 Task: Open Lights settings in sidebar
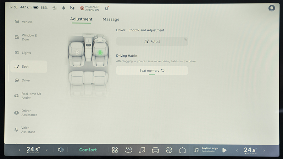(x=26, y=53)
